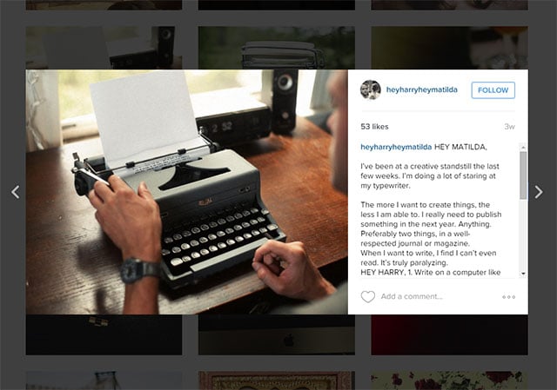Open the dimmed red thumbnail bottom right
This screenshot has width=557, height=390.
[x=449, y=334]
